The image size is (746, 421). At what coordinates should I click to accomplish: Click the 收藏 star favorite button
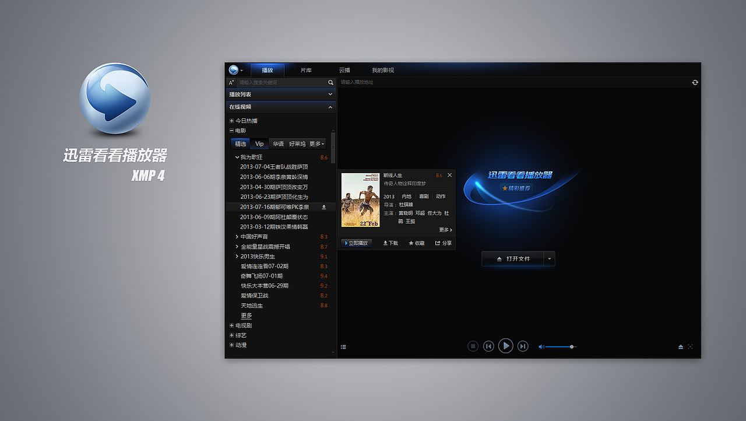click(x=417, y=243)
